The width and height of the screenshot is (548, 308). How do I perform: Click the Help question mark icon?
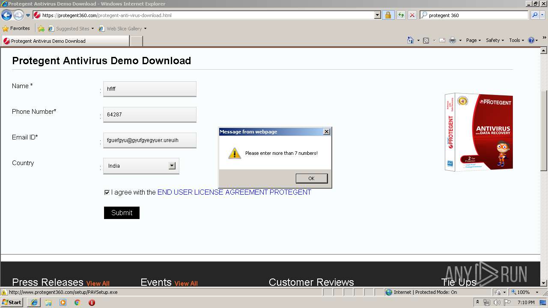(531, 40)
